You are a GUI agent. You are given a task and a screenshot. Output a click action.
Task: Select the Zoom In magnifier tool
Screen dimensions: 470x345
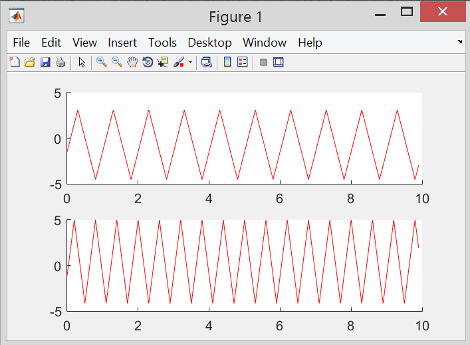[x=102, y=62]
